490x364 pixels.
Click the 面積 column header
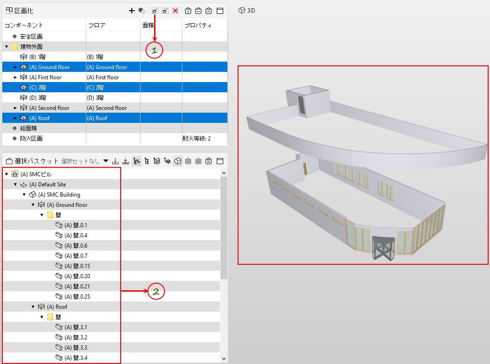point(161,26)
